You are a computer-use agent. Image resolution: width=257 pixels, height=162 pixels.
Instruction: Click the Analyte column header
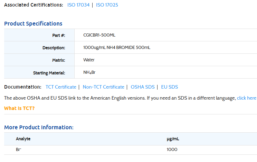pyautogui.click(x=23, y=139)
